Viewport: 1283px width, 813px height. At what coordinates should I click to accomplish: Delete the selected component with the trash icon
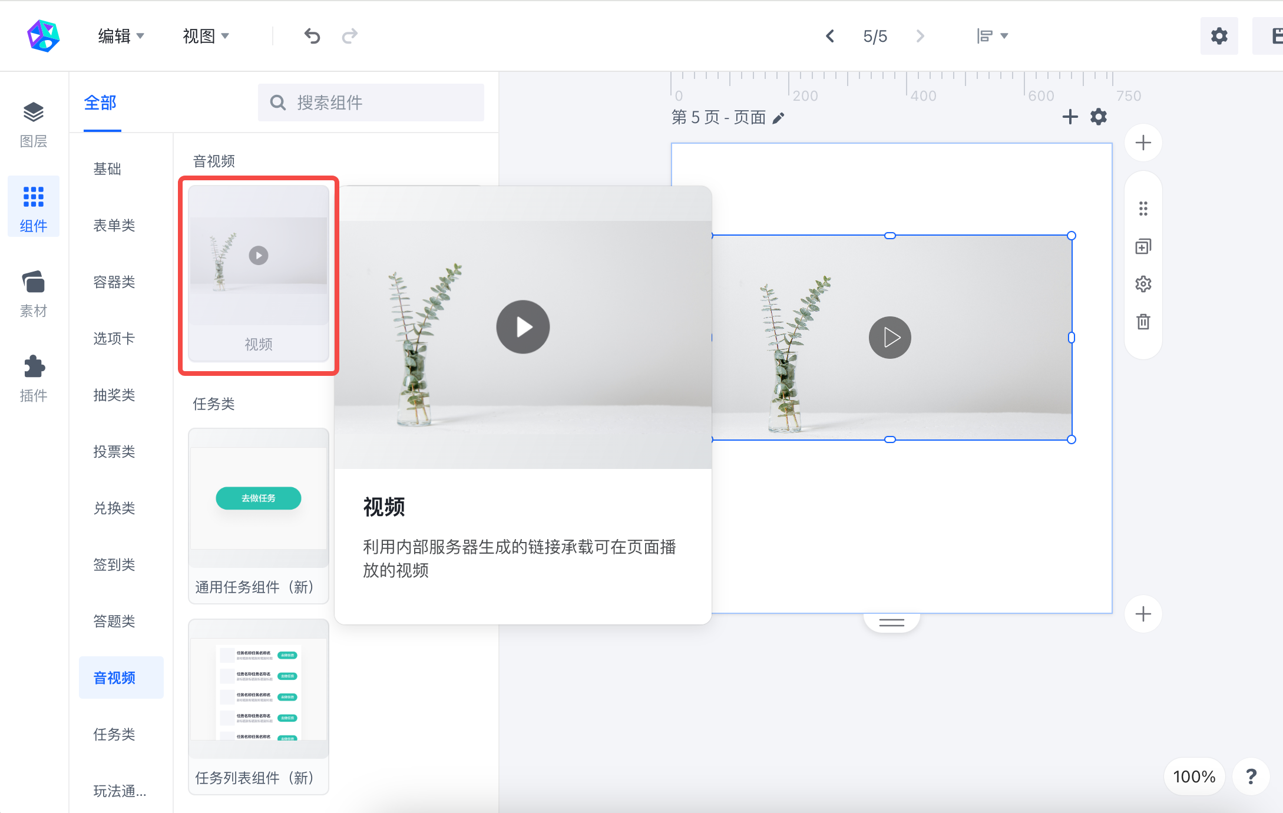point(1143,322)
